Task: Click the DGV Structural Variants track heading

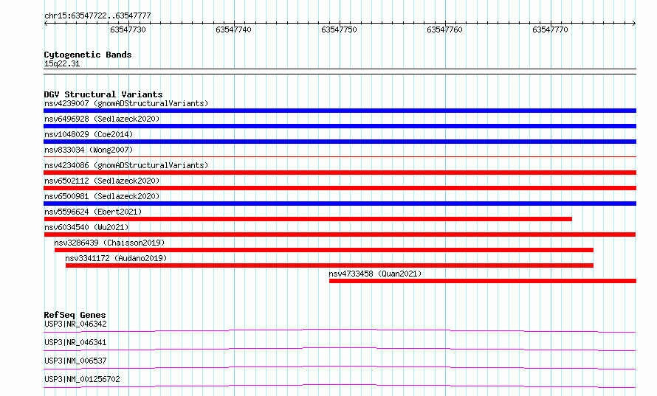Action: (x=103, y=94)
